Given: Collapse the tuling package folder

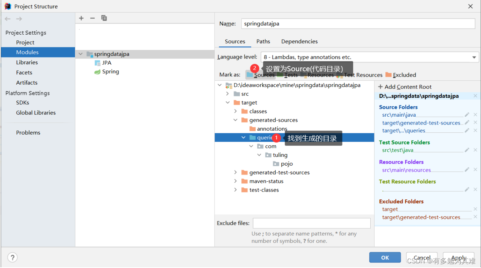Looking at the screenshot, I should point(259,155).
